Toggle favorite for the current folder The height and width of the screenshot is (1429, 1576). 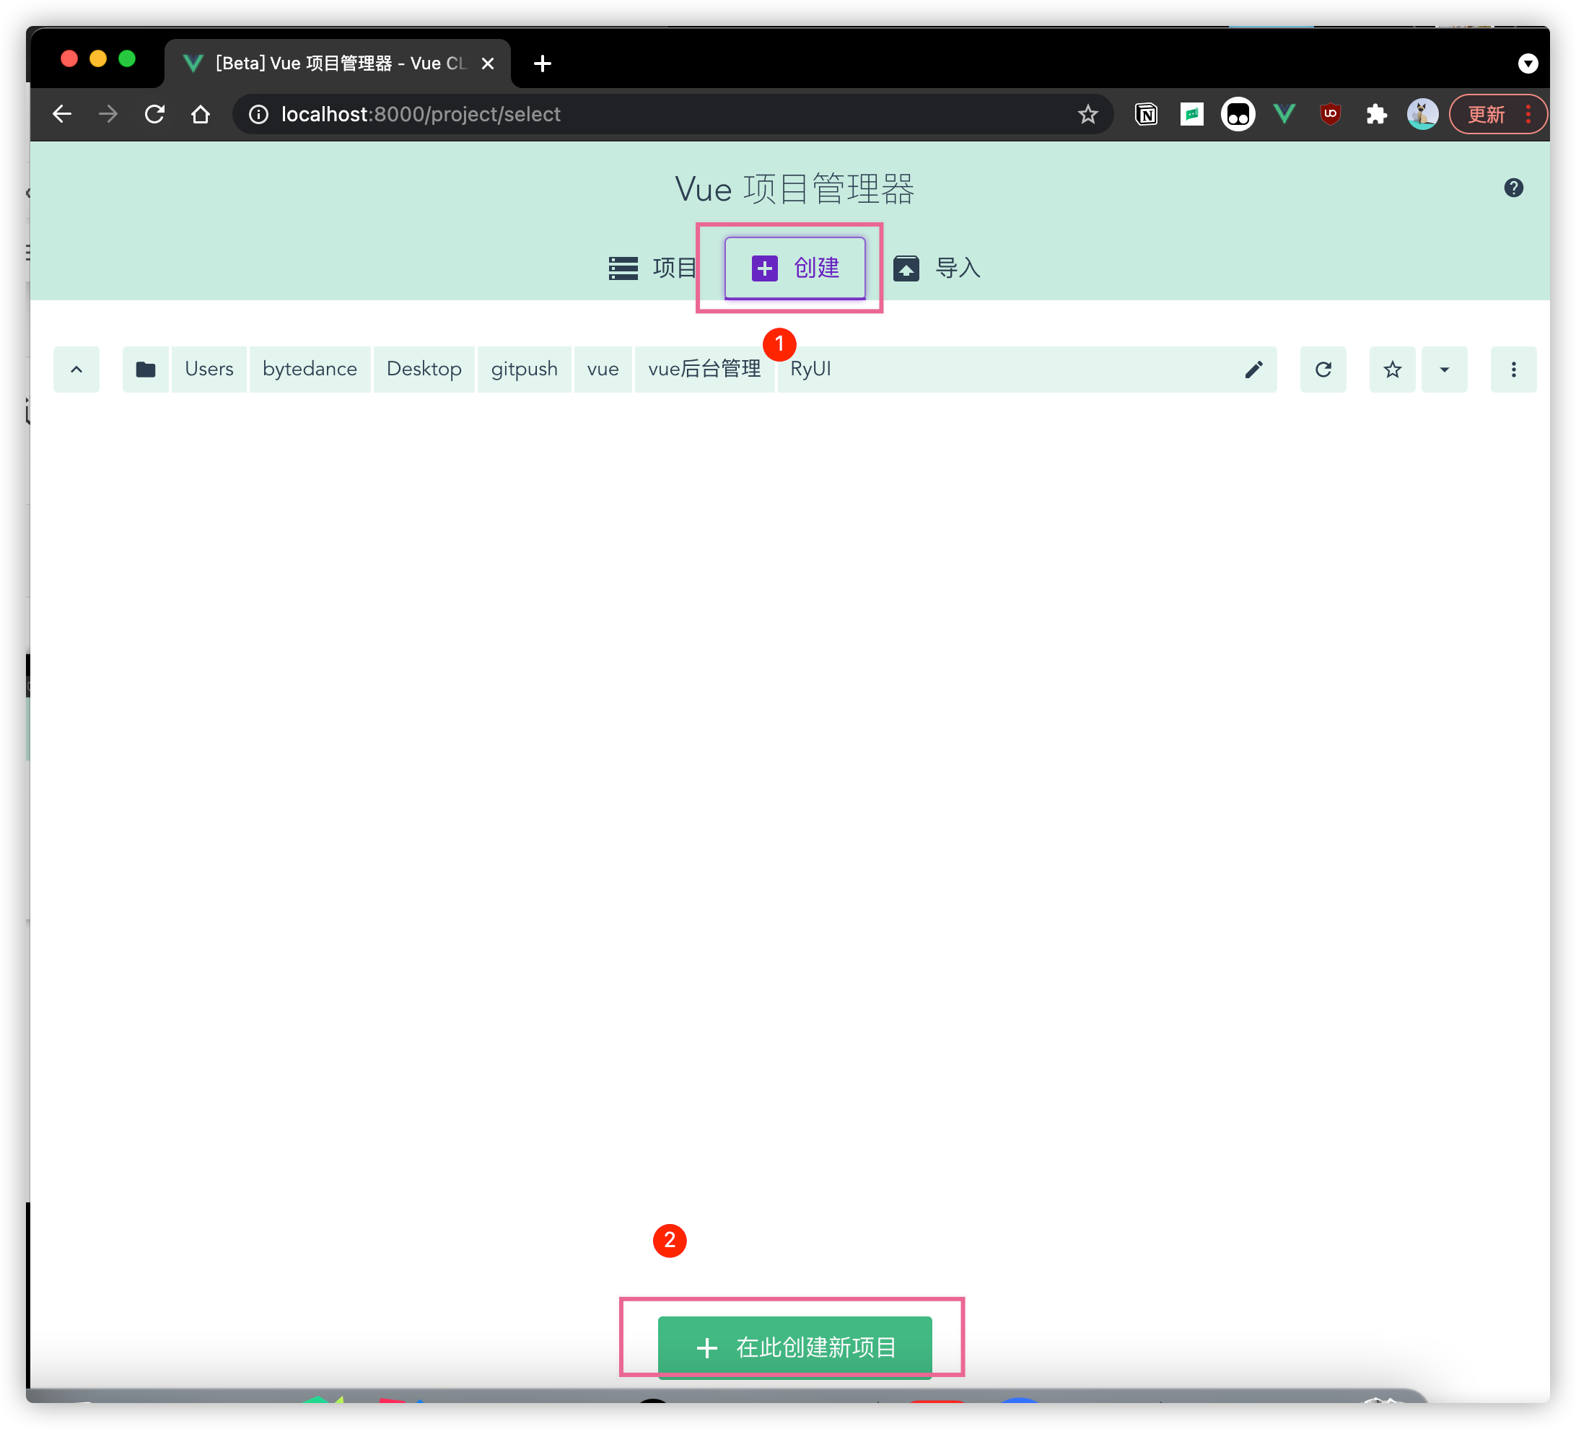(1392, 370)
